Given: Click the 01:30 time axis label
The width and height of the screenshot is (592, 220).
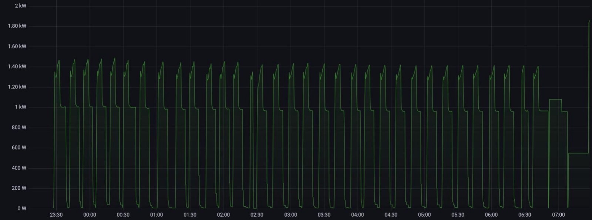Looking at the screenshot, I should [x=190, y=215].
